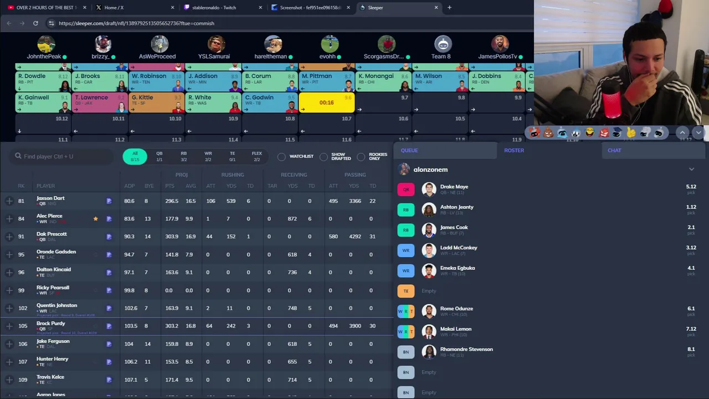
Task: Open Travis Kelce's player name
Action: 50,377
